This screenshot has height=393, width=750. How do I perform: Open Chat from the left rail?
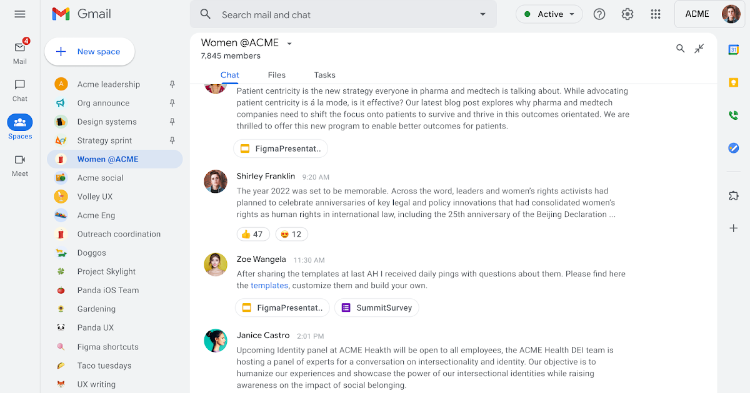[20, 90]
